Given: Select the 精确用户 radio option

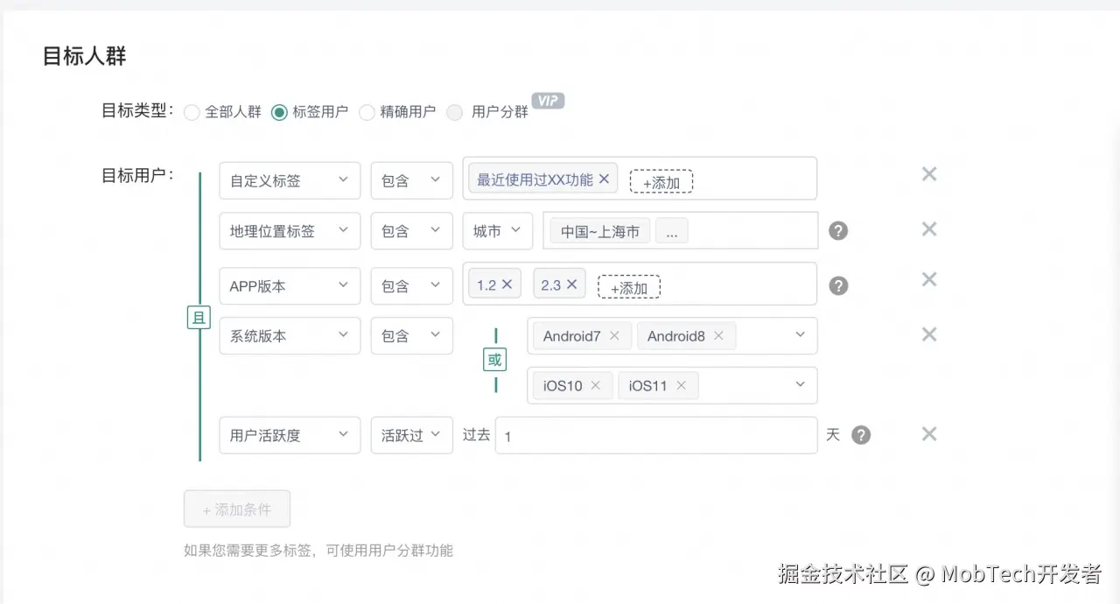Looking at the screenshot, I should click(367, 112).
